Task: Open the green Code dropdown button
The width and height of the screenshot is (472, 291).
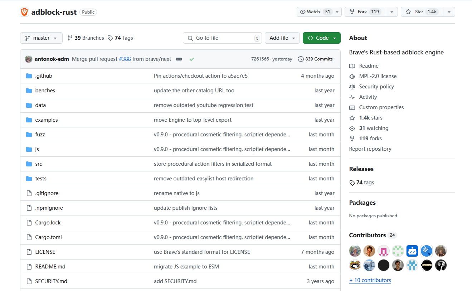Action: 322,38
